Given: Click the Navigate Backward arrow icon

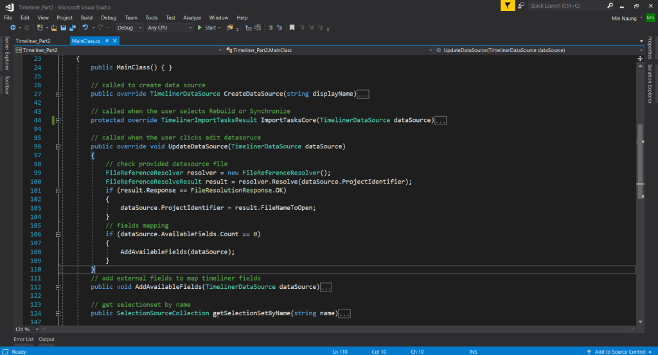Looking at the screenshot, I should click(13, 28).
